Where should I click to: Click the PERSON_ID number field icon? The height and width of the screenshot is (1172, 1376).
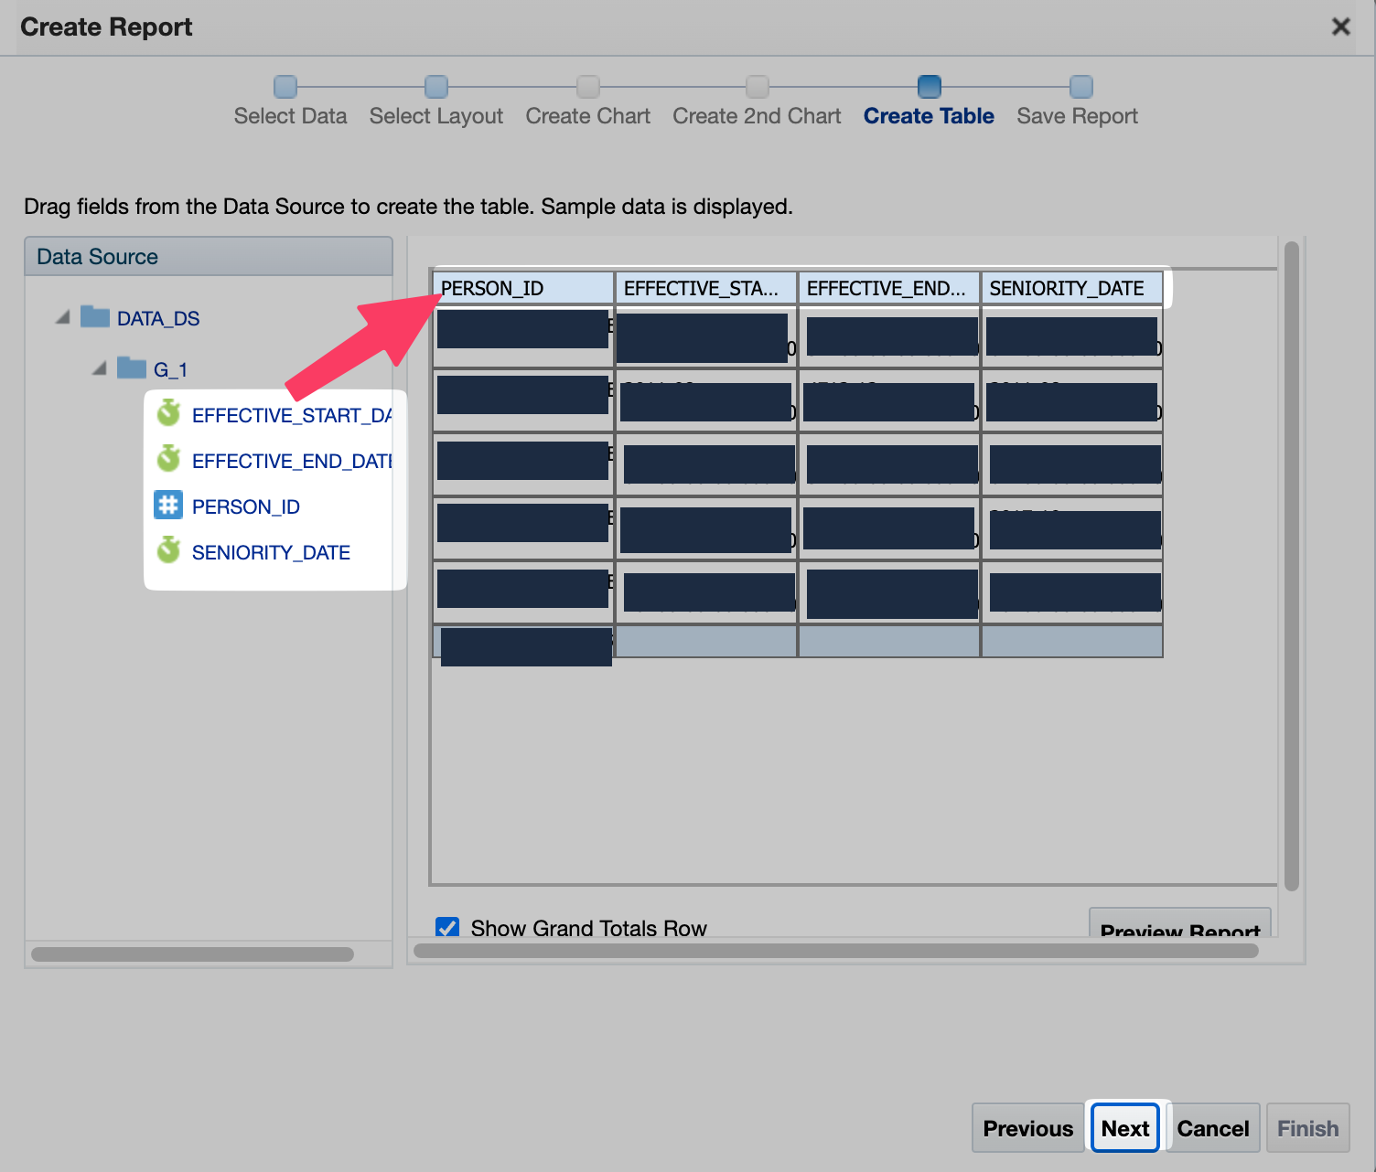[x=168, y=505]
